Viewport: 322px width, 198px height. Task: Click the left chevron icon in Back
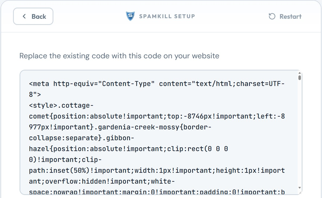[x=24, y=17]
